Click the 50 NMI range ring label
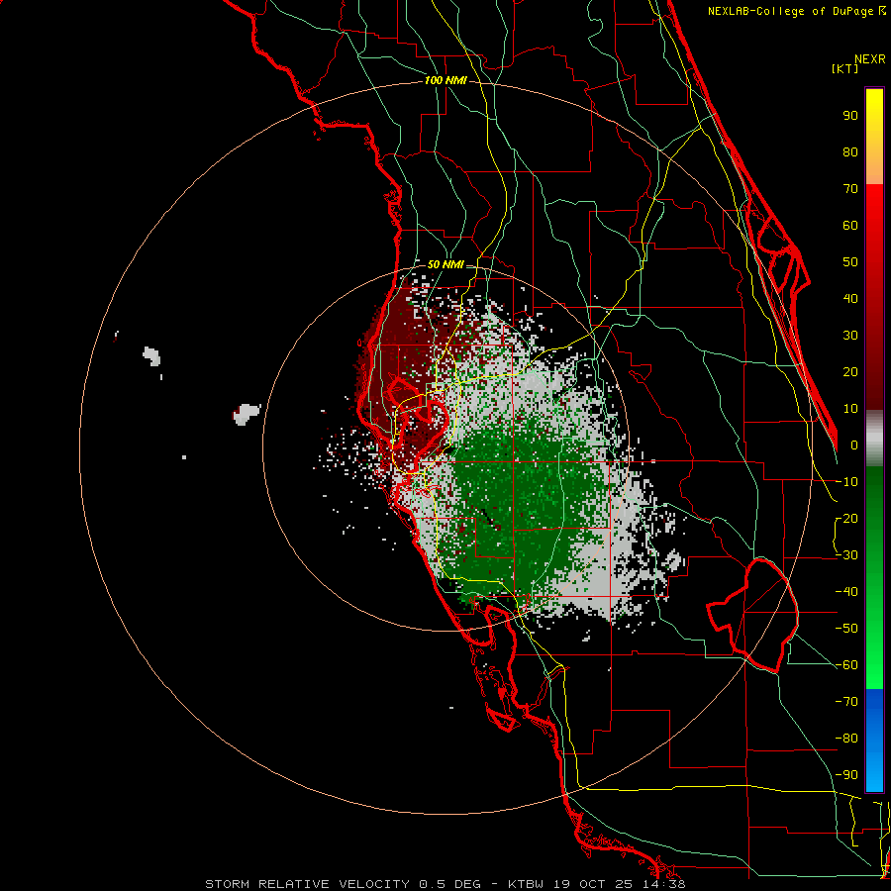 click(445, 264)
